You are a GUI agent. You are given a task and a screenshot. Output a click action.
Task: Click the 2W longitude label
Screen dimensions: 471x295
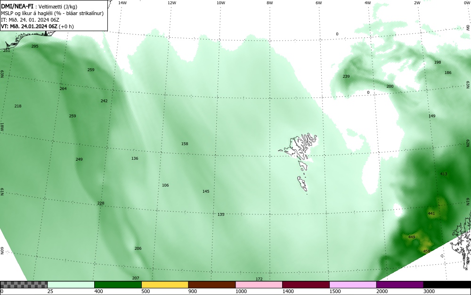417,3
